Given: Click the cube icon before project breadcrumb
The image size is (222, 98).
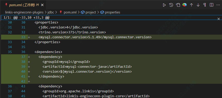Looking at the screenshot, I should pyautogui.click(x=83, y=12).
